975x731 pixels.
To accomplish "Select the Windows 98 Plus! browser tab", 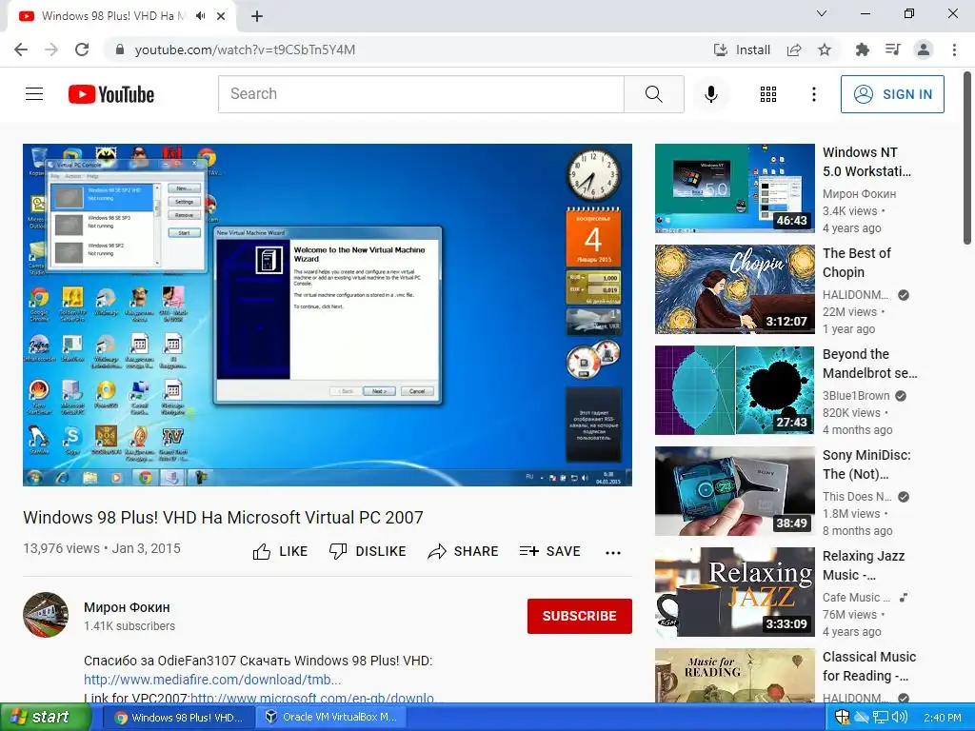I will click(112, 16).
